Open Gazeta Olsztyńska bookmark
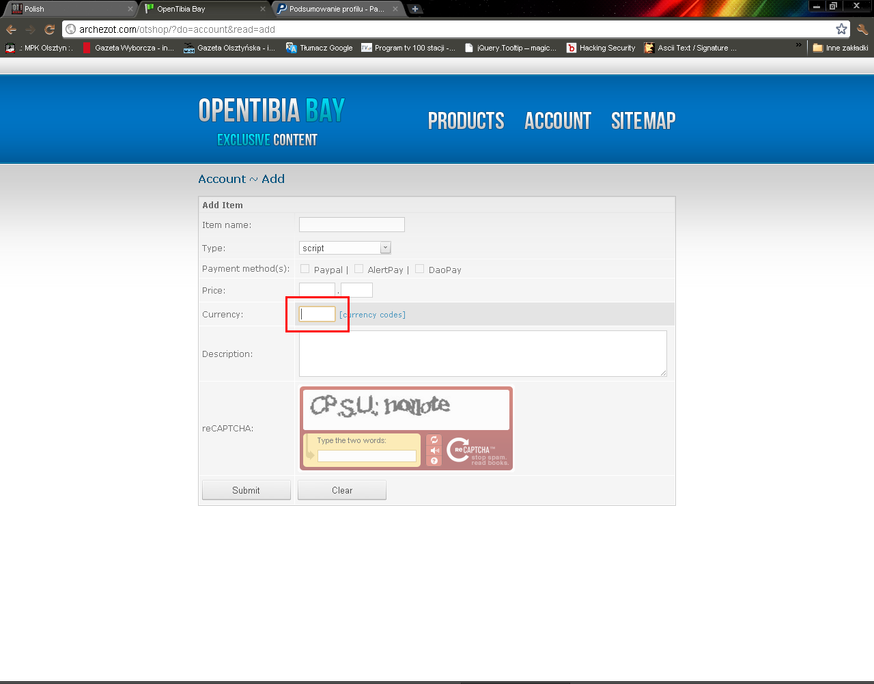Viewport: 874px width, 684px height. [229, 48]
